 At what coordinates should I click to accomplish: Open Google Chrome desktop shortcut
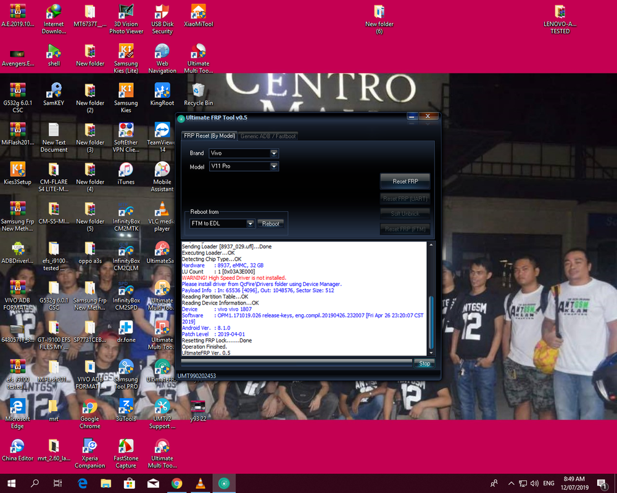[89, 414]
